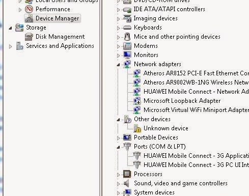Click the IDE ATA/ATAPI controllers icon
This screenshot has height=196, width=249.
(x=127, y=10)
